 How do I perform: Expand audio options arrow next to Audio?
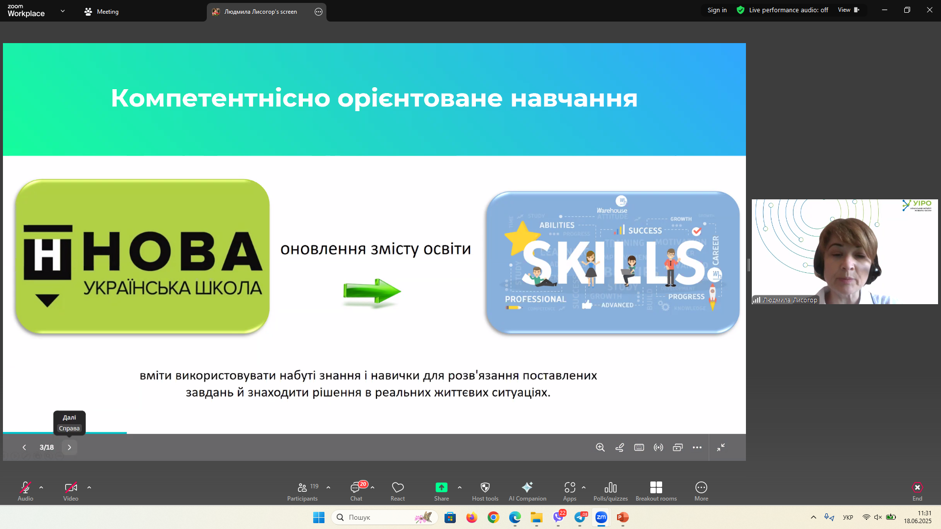pos(41,487)
